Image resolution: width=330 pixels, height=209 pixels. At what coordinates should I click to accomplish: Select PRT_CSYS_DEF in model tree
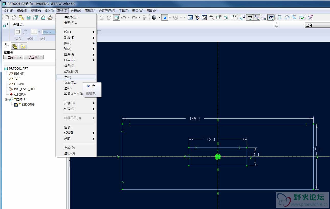coord(25,89)
